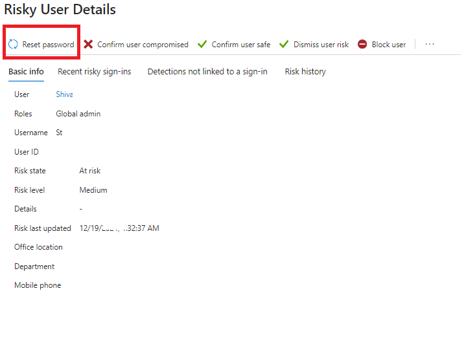Image resolution: width=462 pixels, height=337 pixels.
Task: Click the Global admin role value
Action: 78,114
